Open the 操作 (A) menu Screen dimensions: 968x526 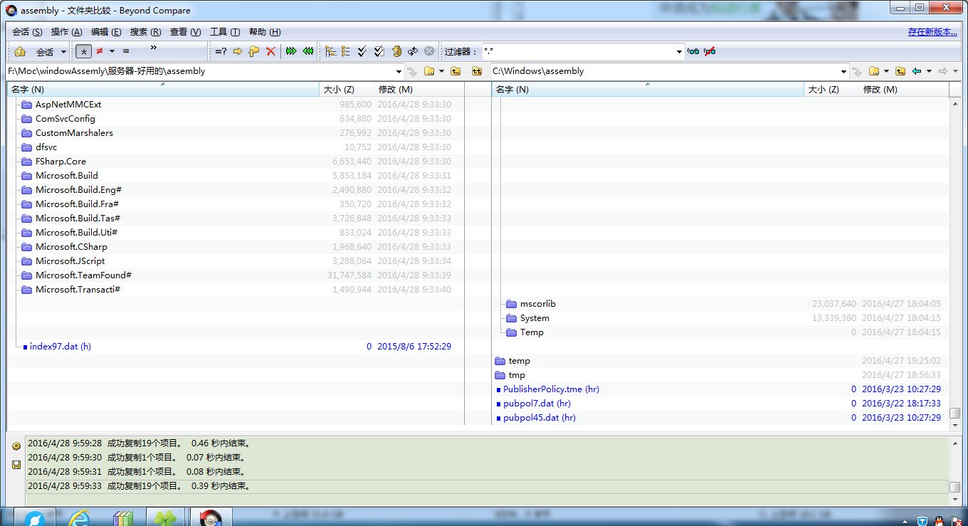tap(67, 32)
